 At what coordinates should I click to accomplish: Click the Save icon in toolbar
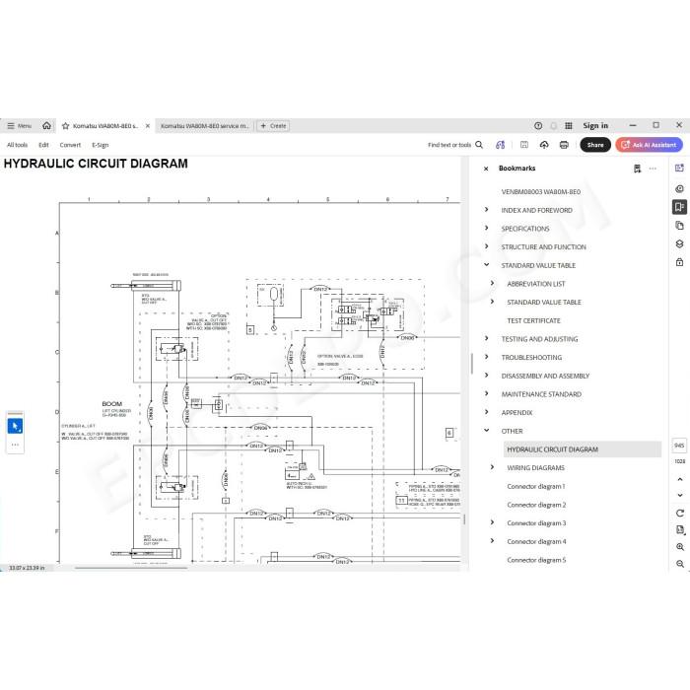(524, 145)
